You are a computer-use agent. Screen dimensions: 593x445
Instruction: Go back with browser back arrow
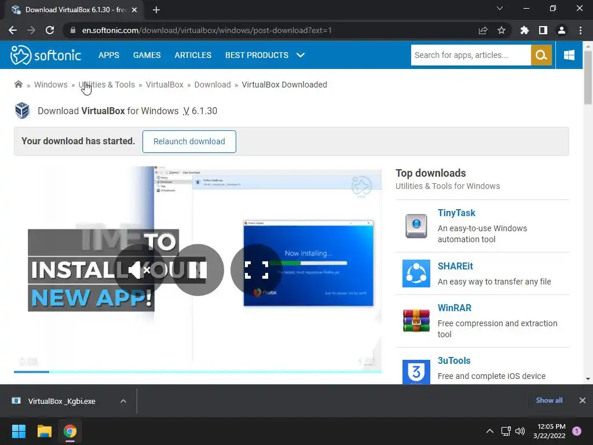point(13,30)
